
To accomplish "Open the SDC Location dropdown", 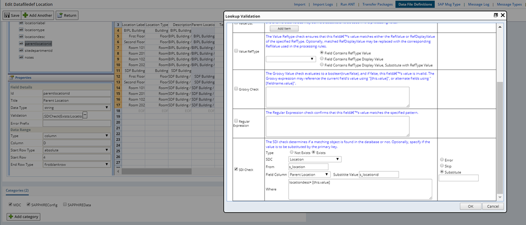I will click(x=315, y=159).
